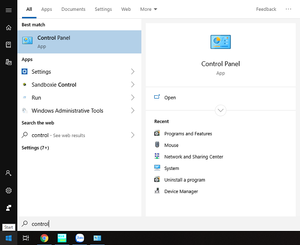Click the Settings gear app icon
The image size is (300, 245).
pyautogui.click(x=24, y=71)
